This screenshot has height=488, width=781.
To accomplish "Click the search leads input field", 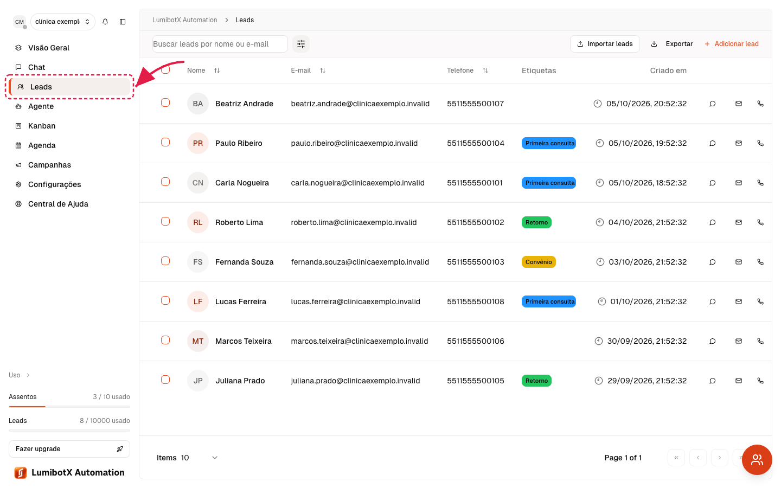I will tap(220, 44).
